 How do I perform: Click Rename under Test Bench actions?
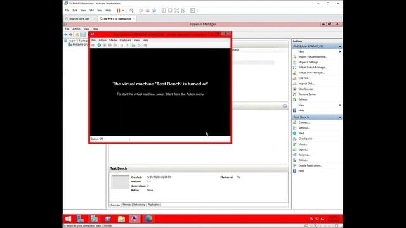pos(304,155)
